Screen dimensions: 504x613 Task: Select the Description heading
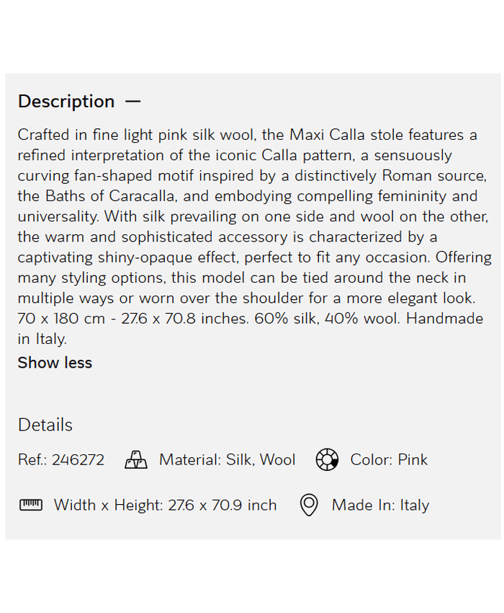tap(66, 102)
